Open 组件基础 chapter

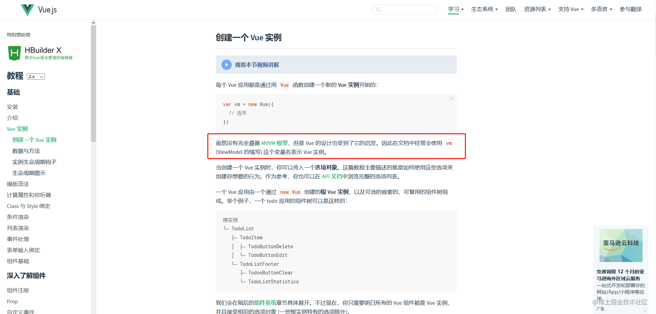pyautogui.click(x=18, y=261)
